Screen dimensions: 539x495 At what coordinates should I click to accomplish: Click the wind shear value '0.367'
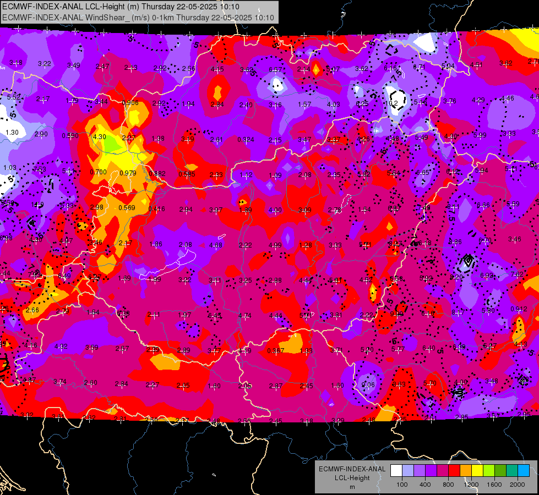click(x=276, y=350)
